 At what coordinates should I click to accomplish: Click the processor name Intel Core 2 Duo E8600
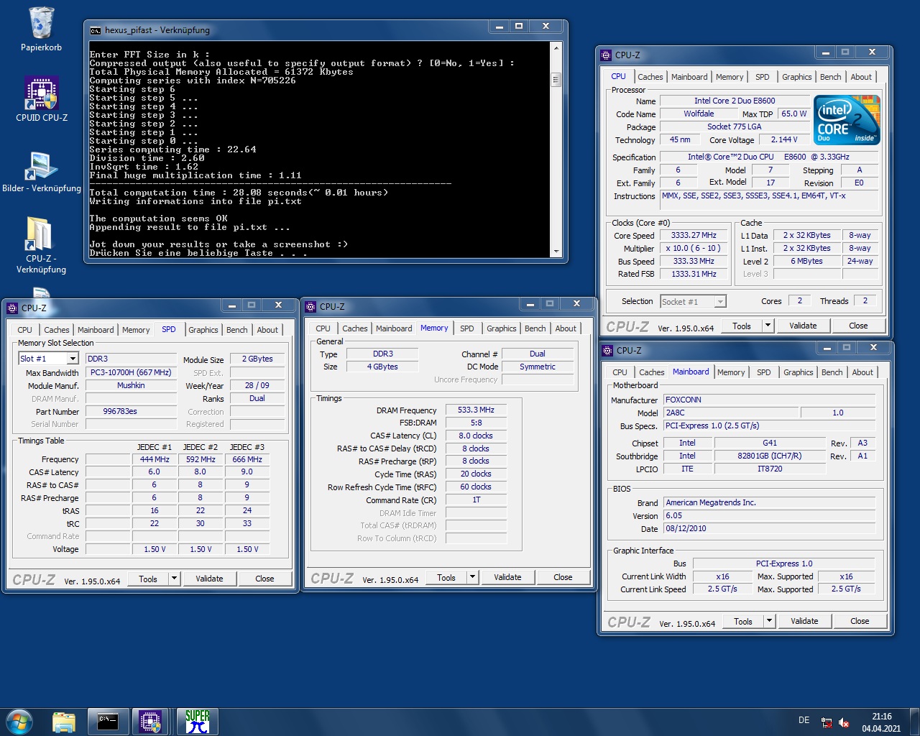735,101
